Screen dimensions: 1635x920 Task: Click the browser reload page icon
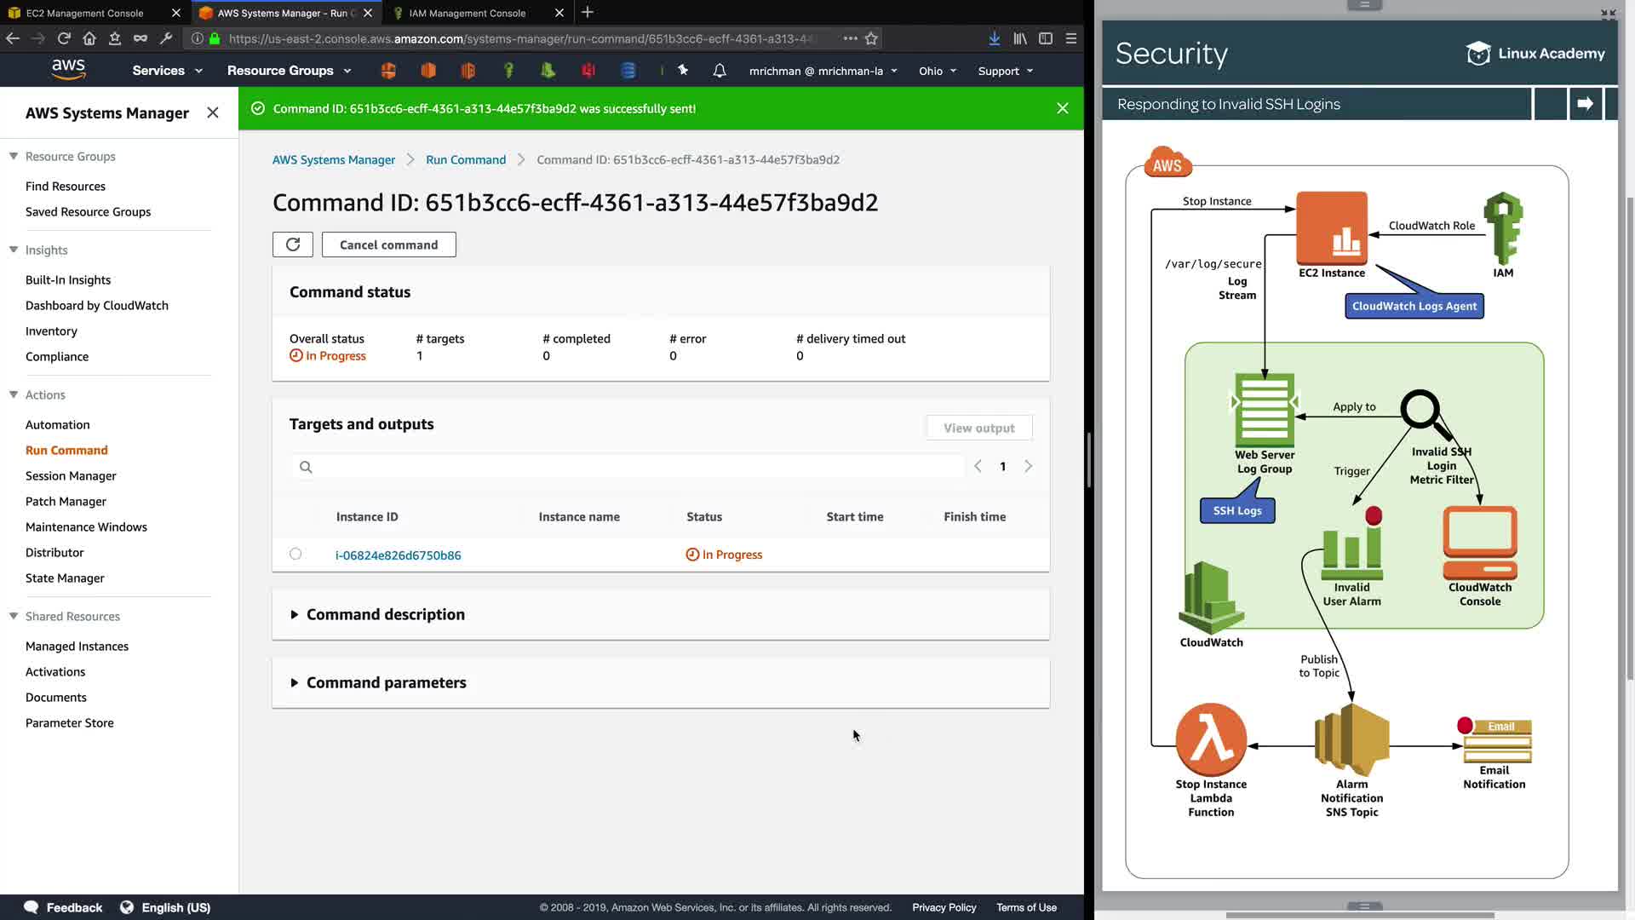[x=64, y=38]
